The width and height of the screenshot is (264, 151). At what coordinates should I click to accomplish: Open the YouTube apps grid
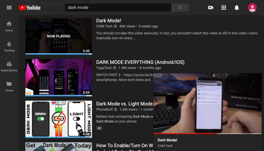[x=223, y=7]
